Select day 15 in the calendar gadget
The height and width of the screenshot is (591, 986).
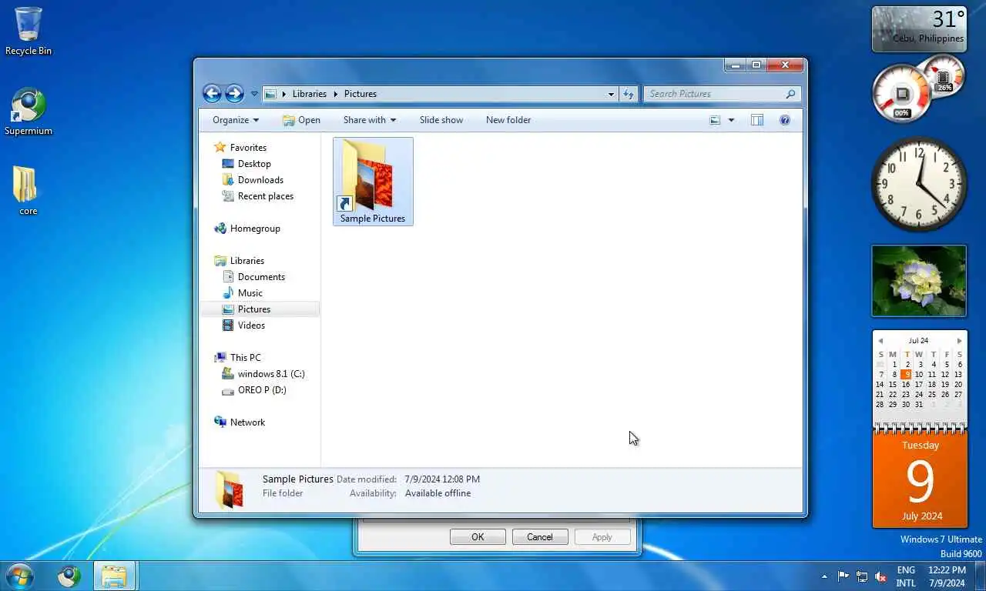point(893,385)
